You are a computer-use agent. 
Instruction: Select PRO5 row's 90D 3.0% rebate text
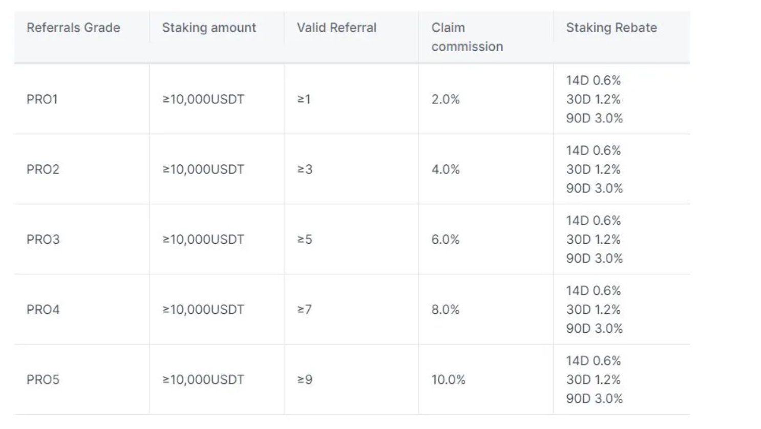point(594,399)
